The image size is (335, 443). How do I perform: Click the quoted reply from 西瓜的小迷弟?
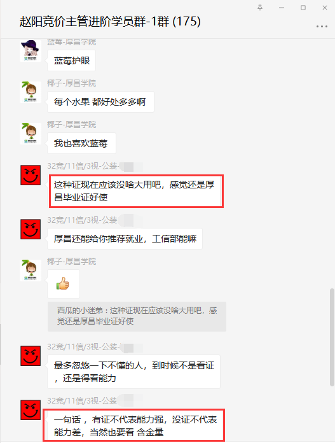point(137,316)
